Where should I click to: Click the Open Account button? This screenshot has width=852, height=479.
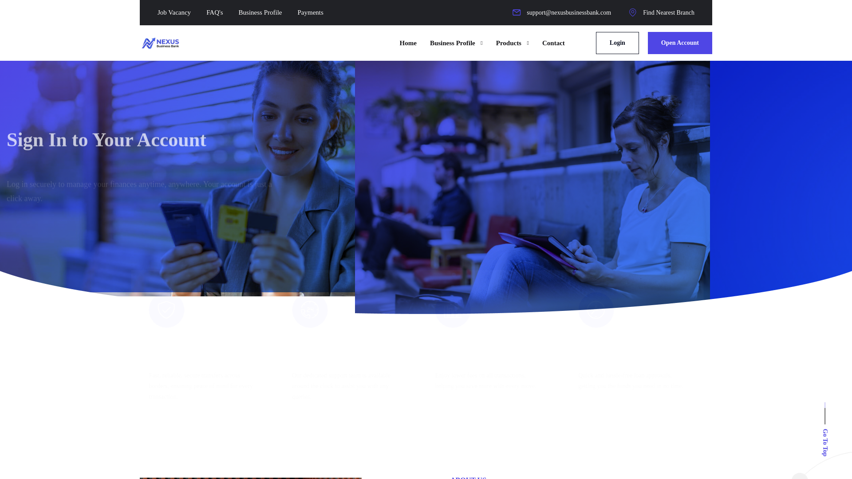680,43
